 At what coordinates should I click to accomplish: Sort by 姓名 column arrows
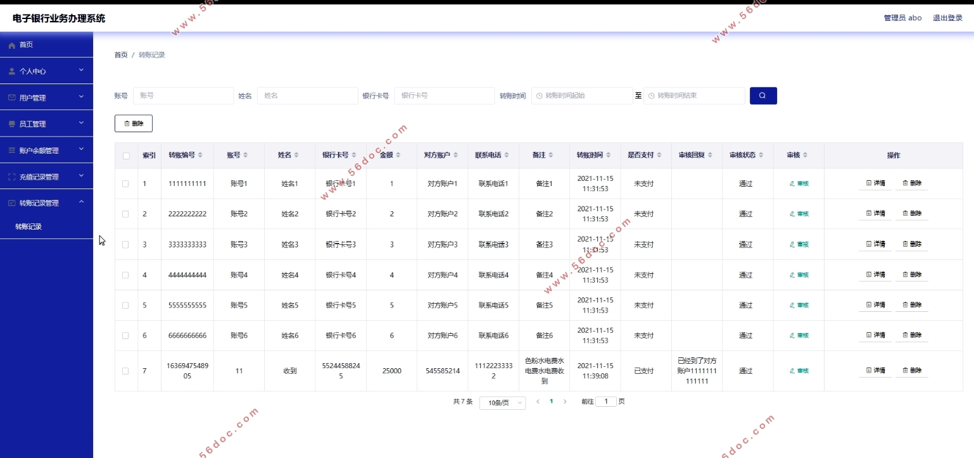click(296, 155)
